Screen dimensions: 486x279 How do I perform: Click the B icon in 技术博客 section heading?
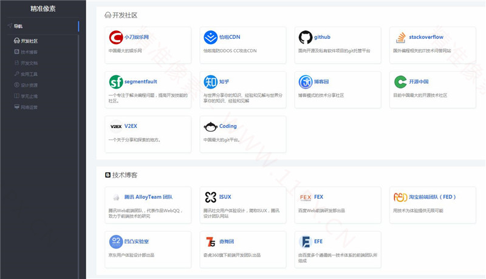click(x=108, y=175)
